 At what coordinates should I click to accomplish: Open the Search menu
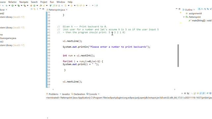click(34, 2)
